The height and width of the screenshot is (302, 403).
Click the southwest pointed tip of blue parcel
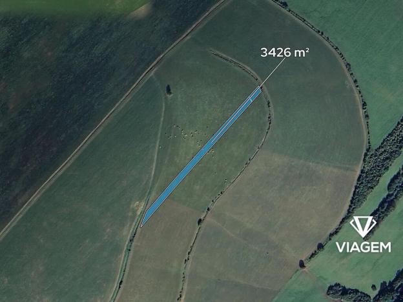click(x=142, y=224)
